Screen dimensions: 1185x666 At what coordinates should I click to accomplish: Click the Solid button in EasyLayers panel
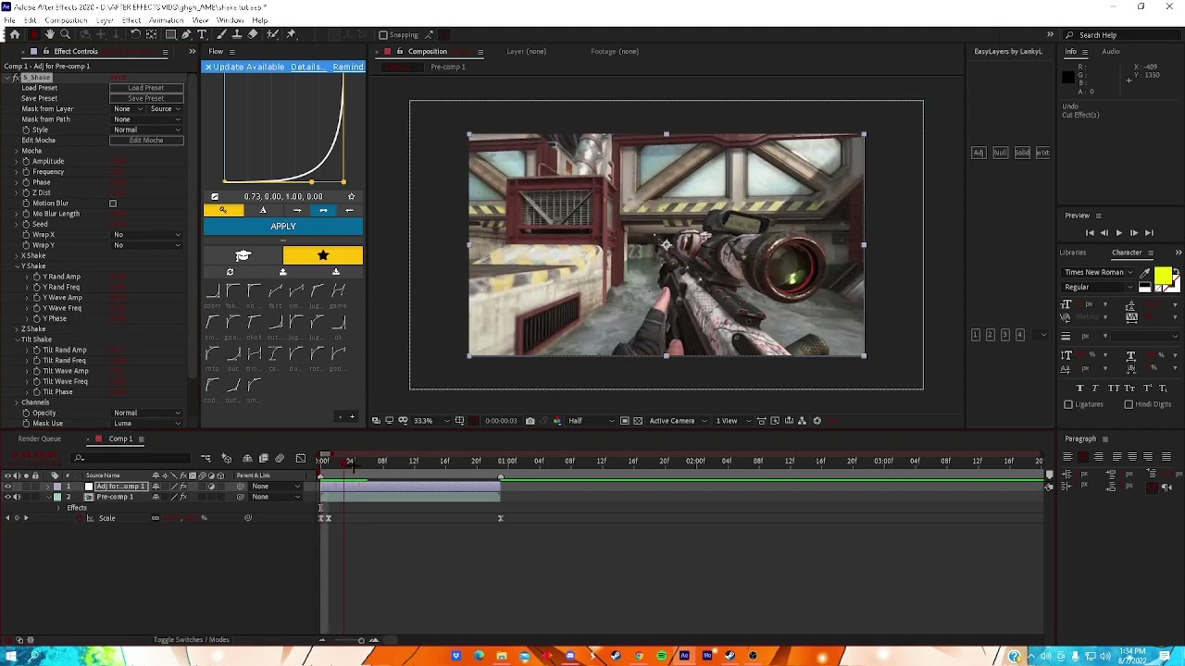pyautogui.click(x=1021, y=153)
